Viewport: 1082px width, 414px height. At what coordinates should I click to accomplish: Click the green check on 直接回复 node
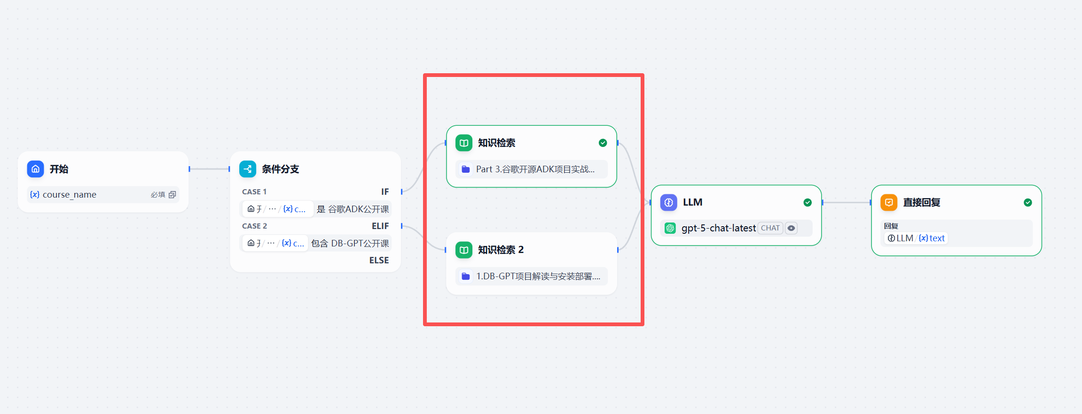pos(1028,202)
